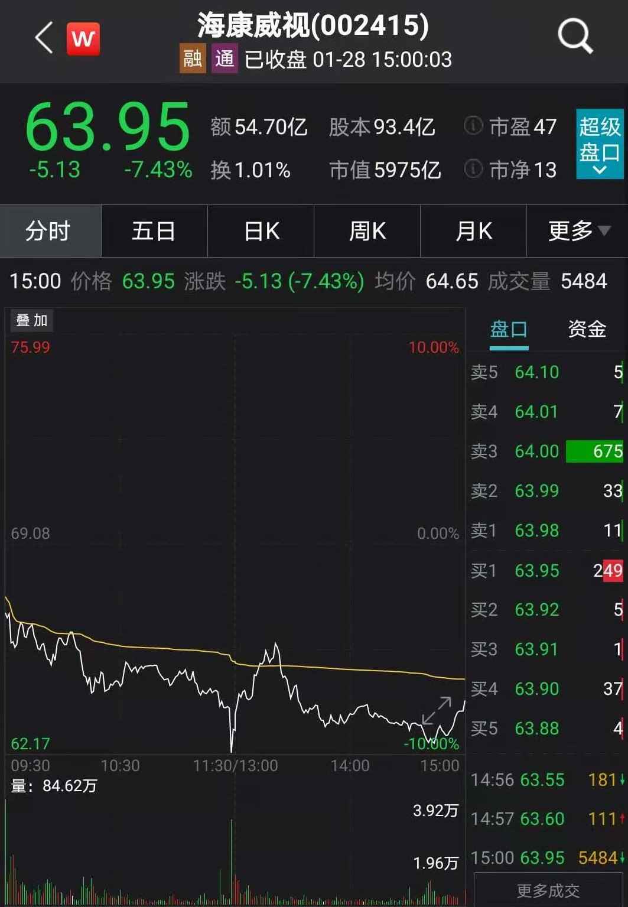Tap the 股本 93.4亿 value
Image resolution: width=628 pixels, height=907 pixels.
382,126
